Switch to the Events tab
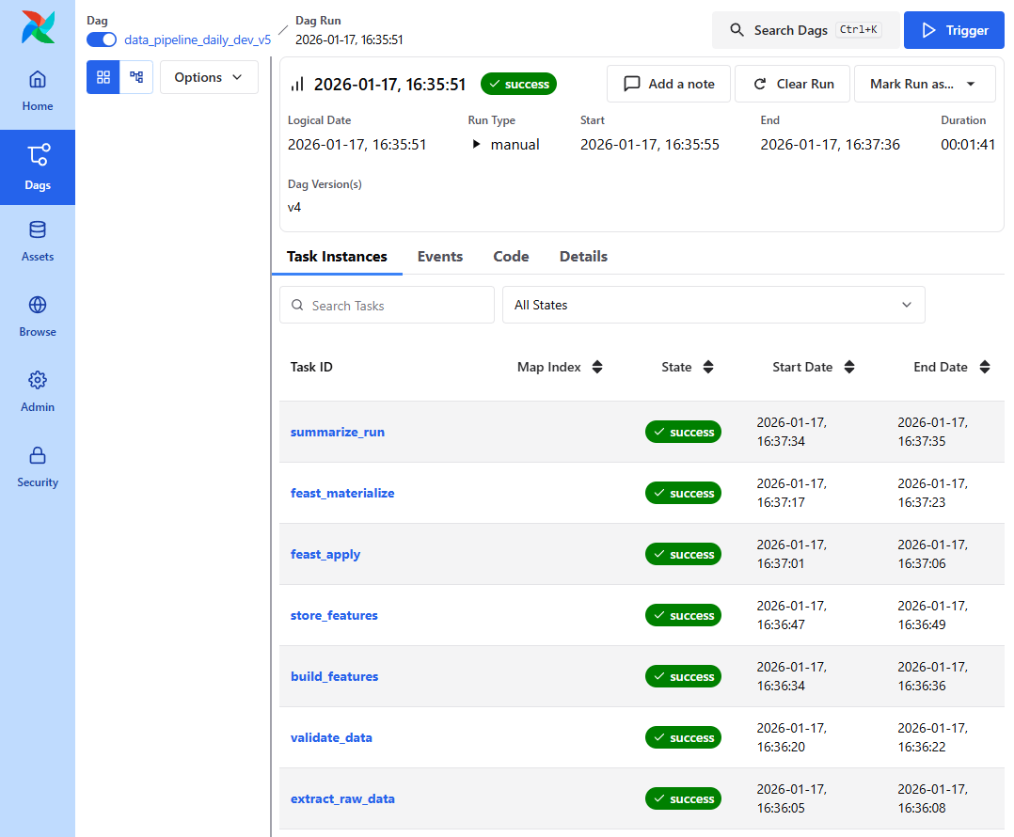The image size is (1014, 837). 440,256
